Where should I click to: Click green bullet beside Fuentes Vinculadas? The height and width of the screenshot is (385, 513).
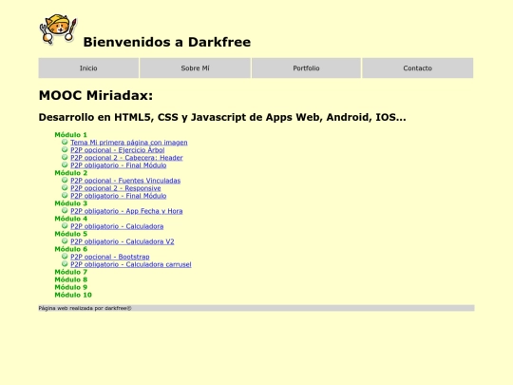click(x=65, y=180)
